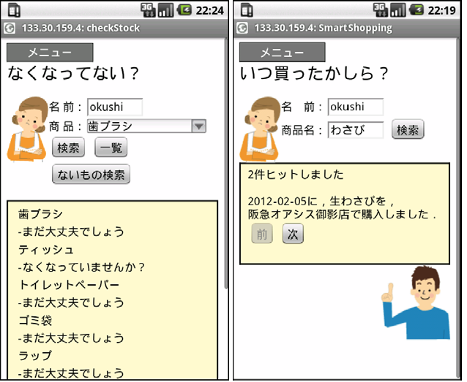Tap the signal strength icon on checkStock screen
The width and height of the screenshot is (467, 382).
[166, 10]
